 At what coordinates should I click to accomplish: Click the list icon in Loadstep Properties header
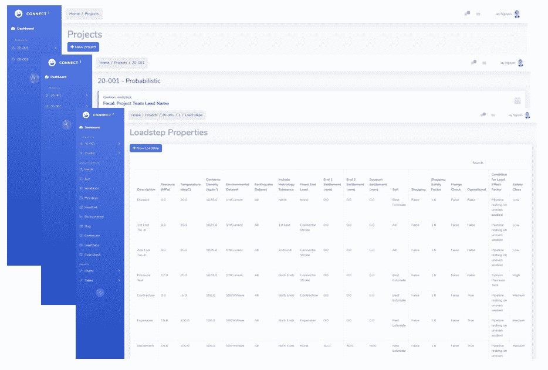coord(493,116)
